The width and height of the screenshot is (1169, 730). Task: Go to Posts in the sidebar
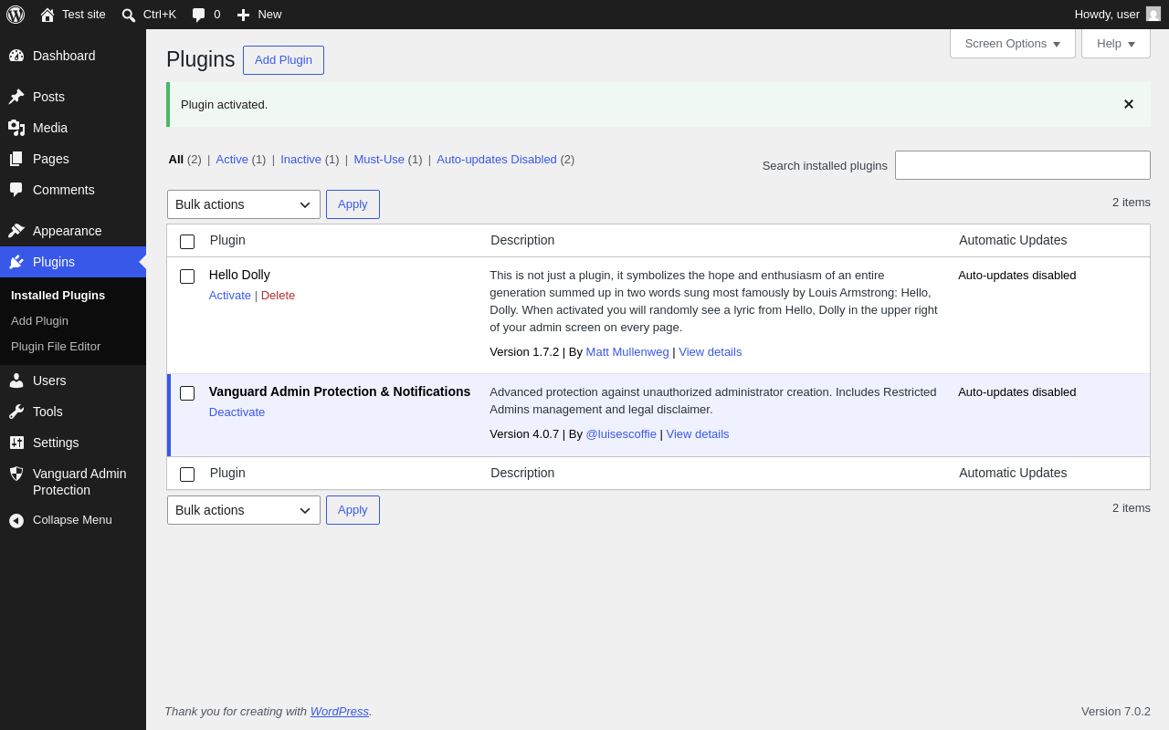(x=48, y=97)
